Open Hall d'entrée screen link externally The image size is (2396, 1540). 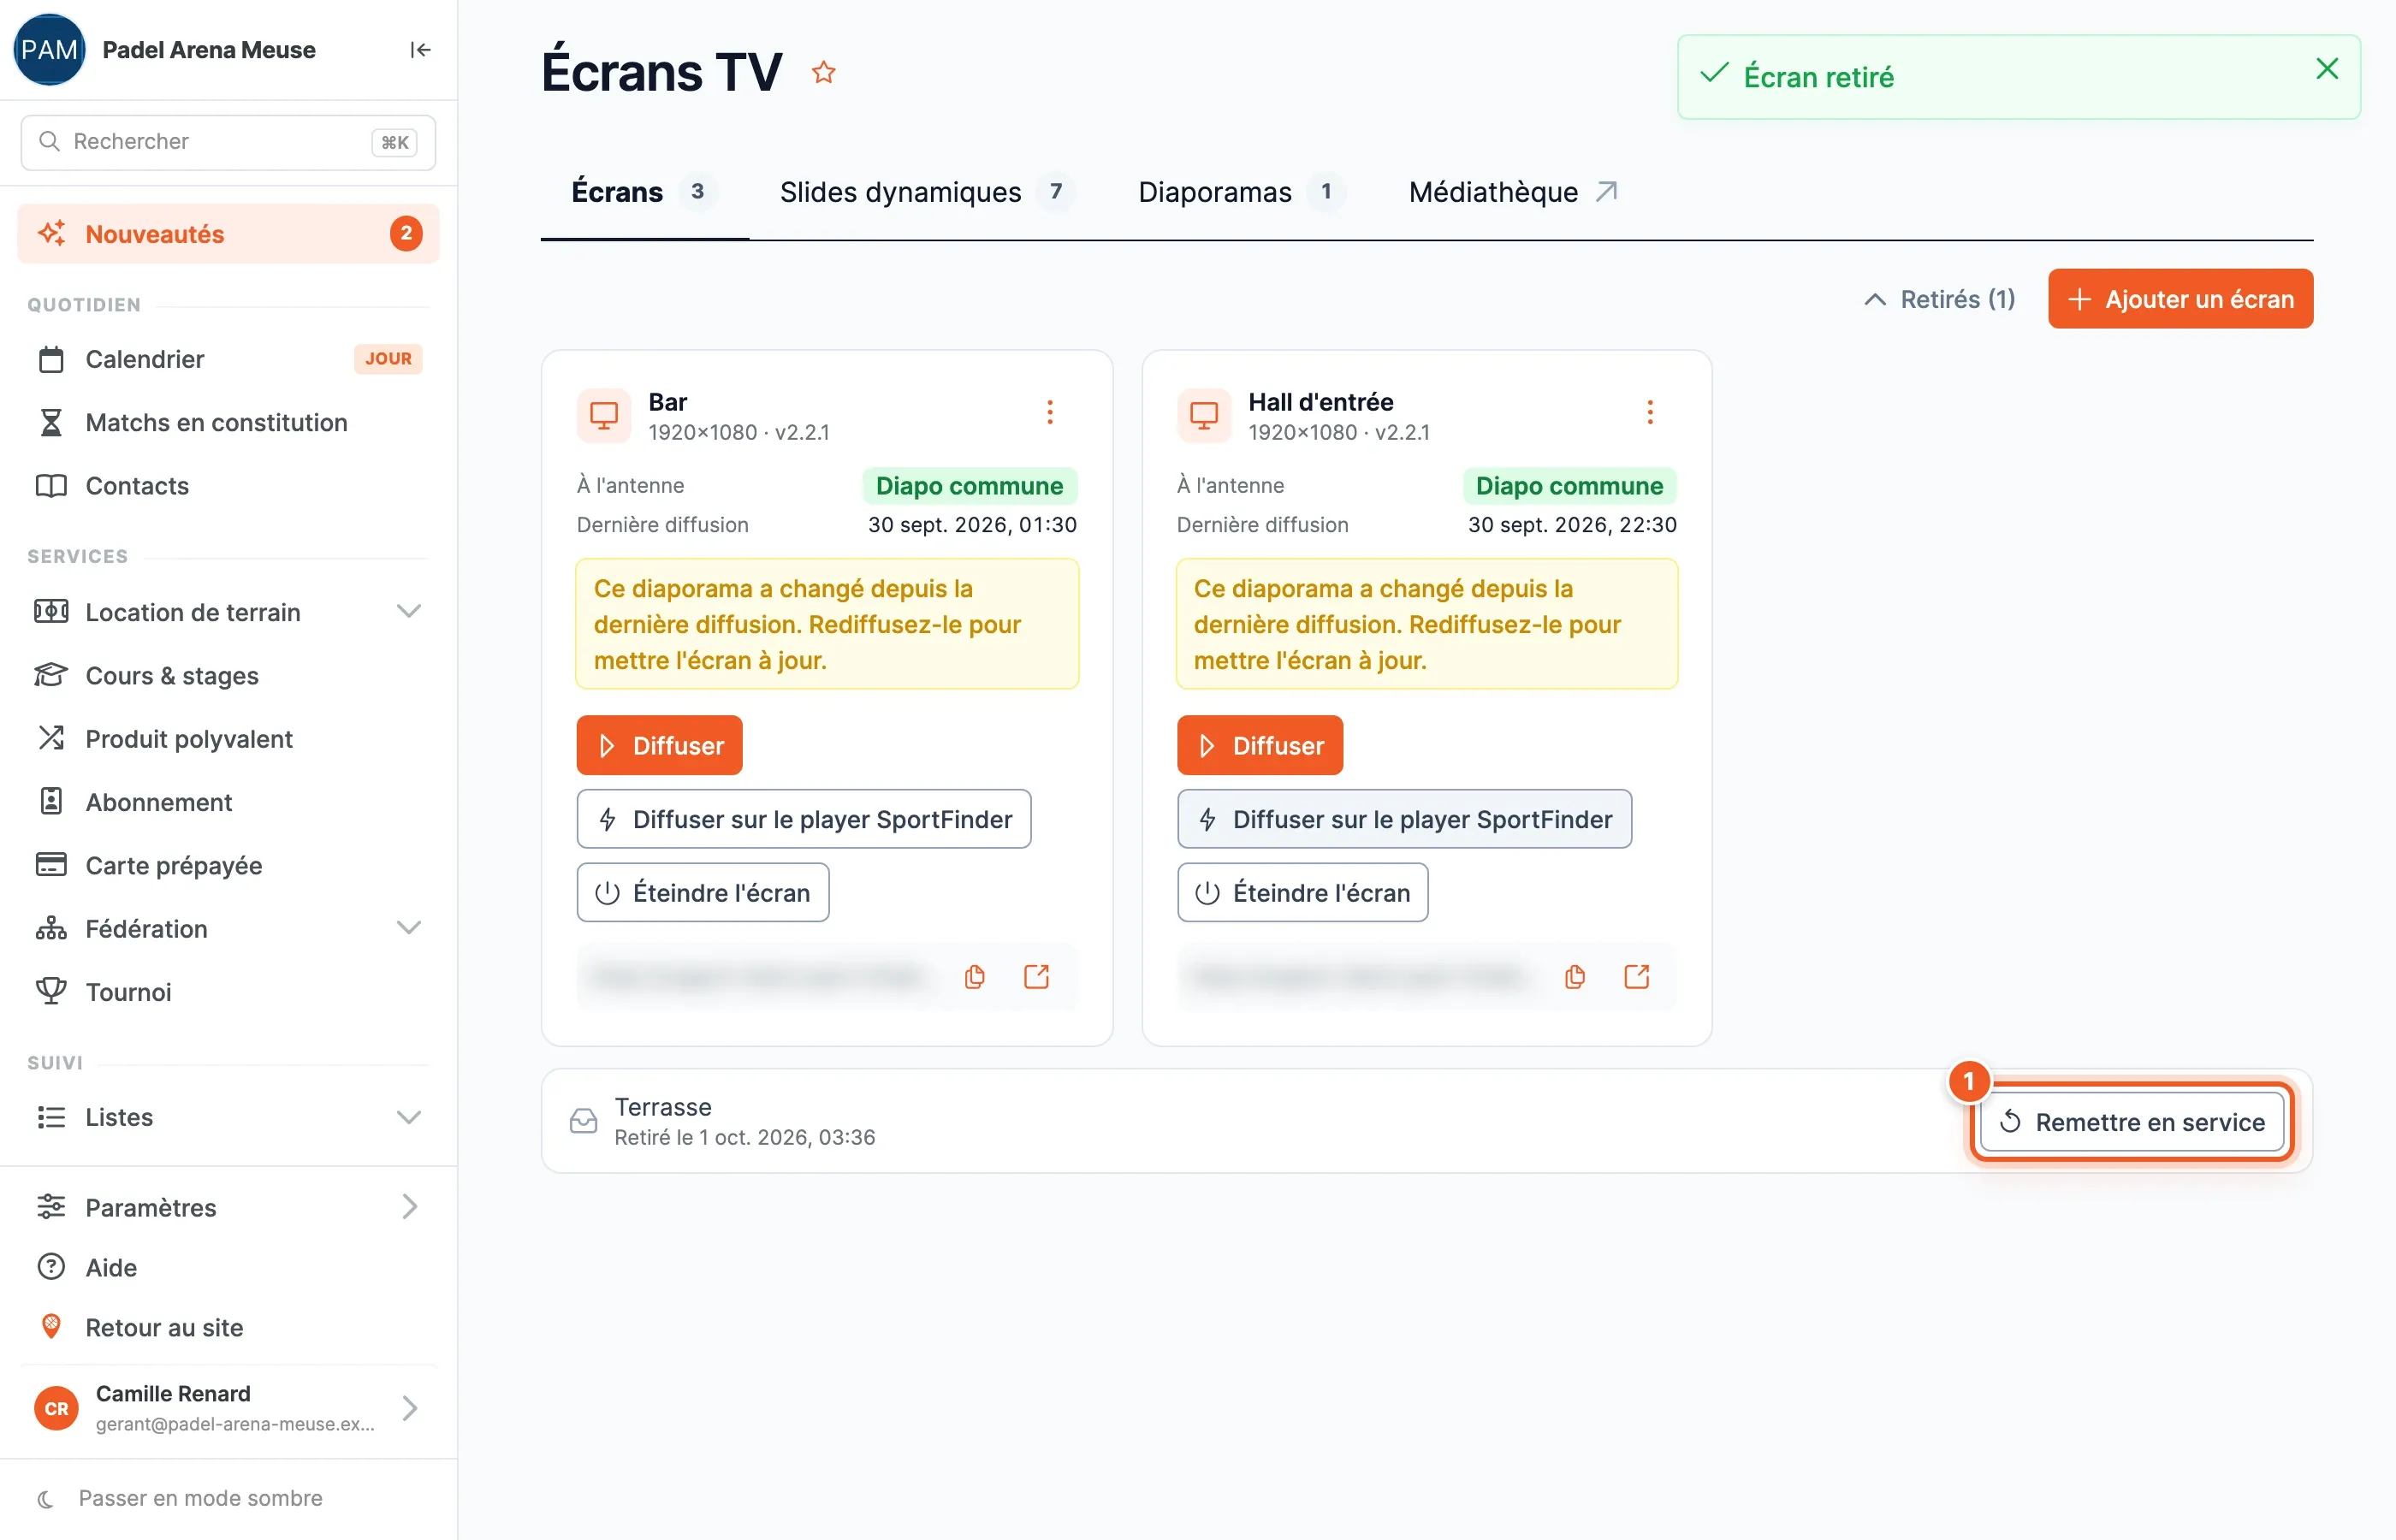click(1637, 976)
